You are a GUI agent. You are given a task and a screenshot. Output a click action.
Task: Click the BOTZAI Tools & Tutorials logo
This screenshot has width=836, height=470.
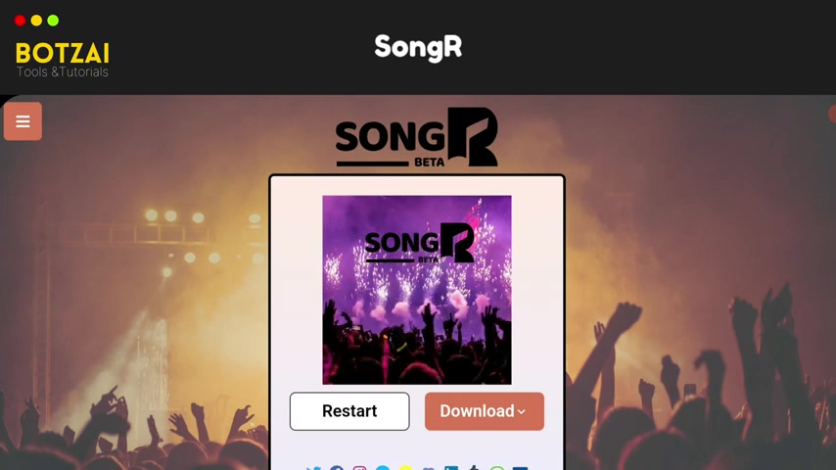63,59
